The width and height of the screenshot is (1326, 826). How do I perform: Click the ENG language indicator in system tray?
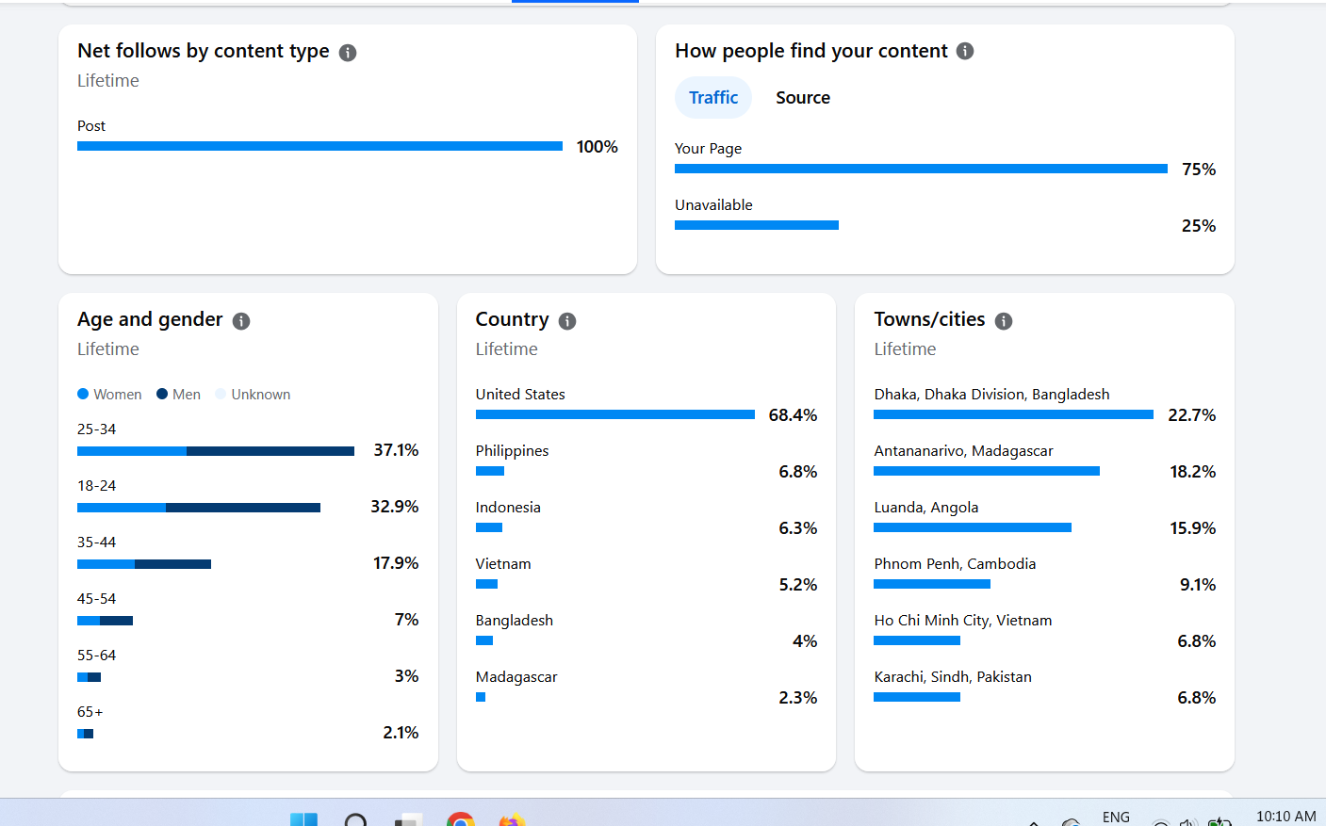pyautogui.click(x=1116, y=817)
